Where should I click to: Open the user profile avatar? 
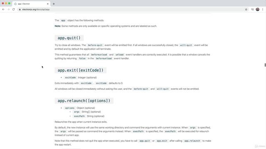tap(258, 10)
